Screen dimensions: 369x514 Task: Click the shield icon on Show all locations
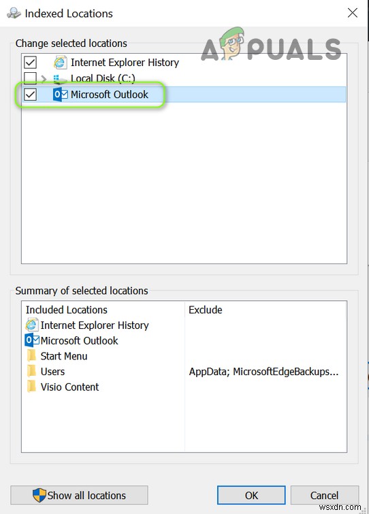39,495
